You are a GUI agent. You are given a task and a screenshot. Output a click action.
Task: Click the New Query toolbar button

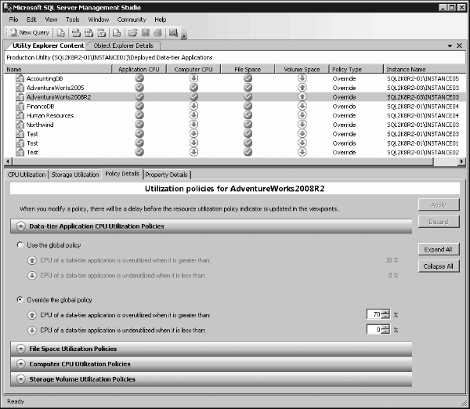click(30, 33)
